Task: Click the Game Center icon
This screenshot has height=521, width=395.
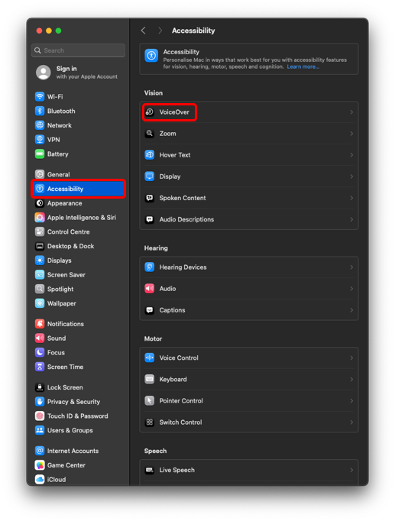Action: point(40,464)
